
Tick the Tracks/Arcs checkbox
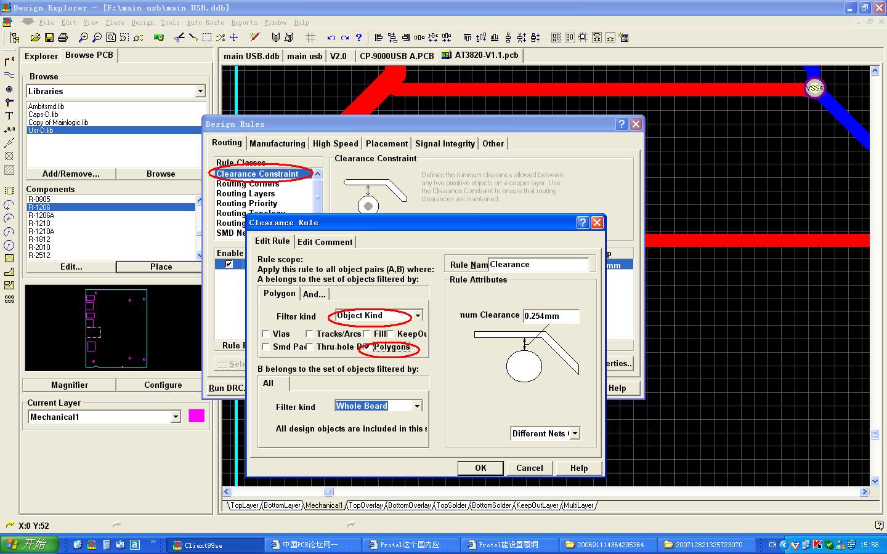[309, 334]
